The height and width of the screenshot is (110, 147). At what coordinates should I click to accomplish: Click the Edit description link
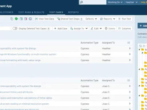tap(142, 37)
